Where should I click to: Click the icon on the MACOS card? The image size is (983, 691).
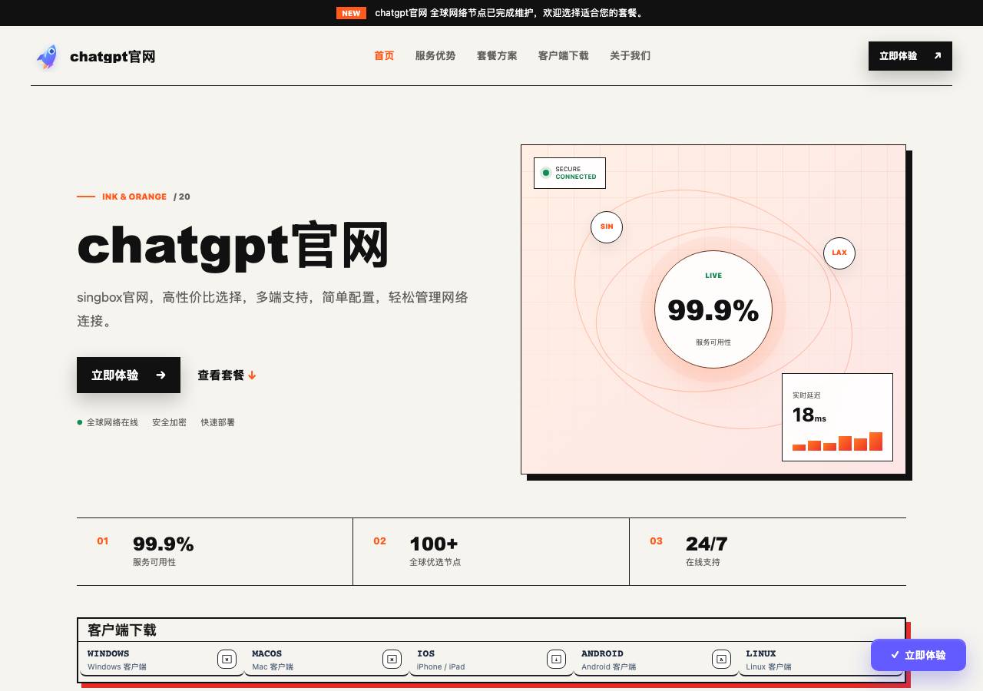(392, 659)
